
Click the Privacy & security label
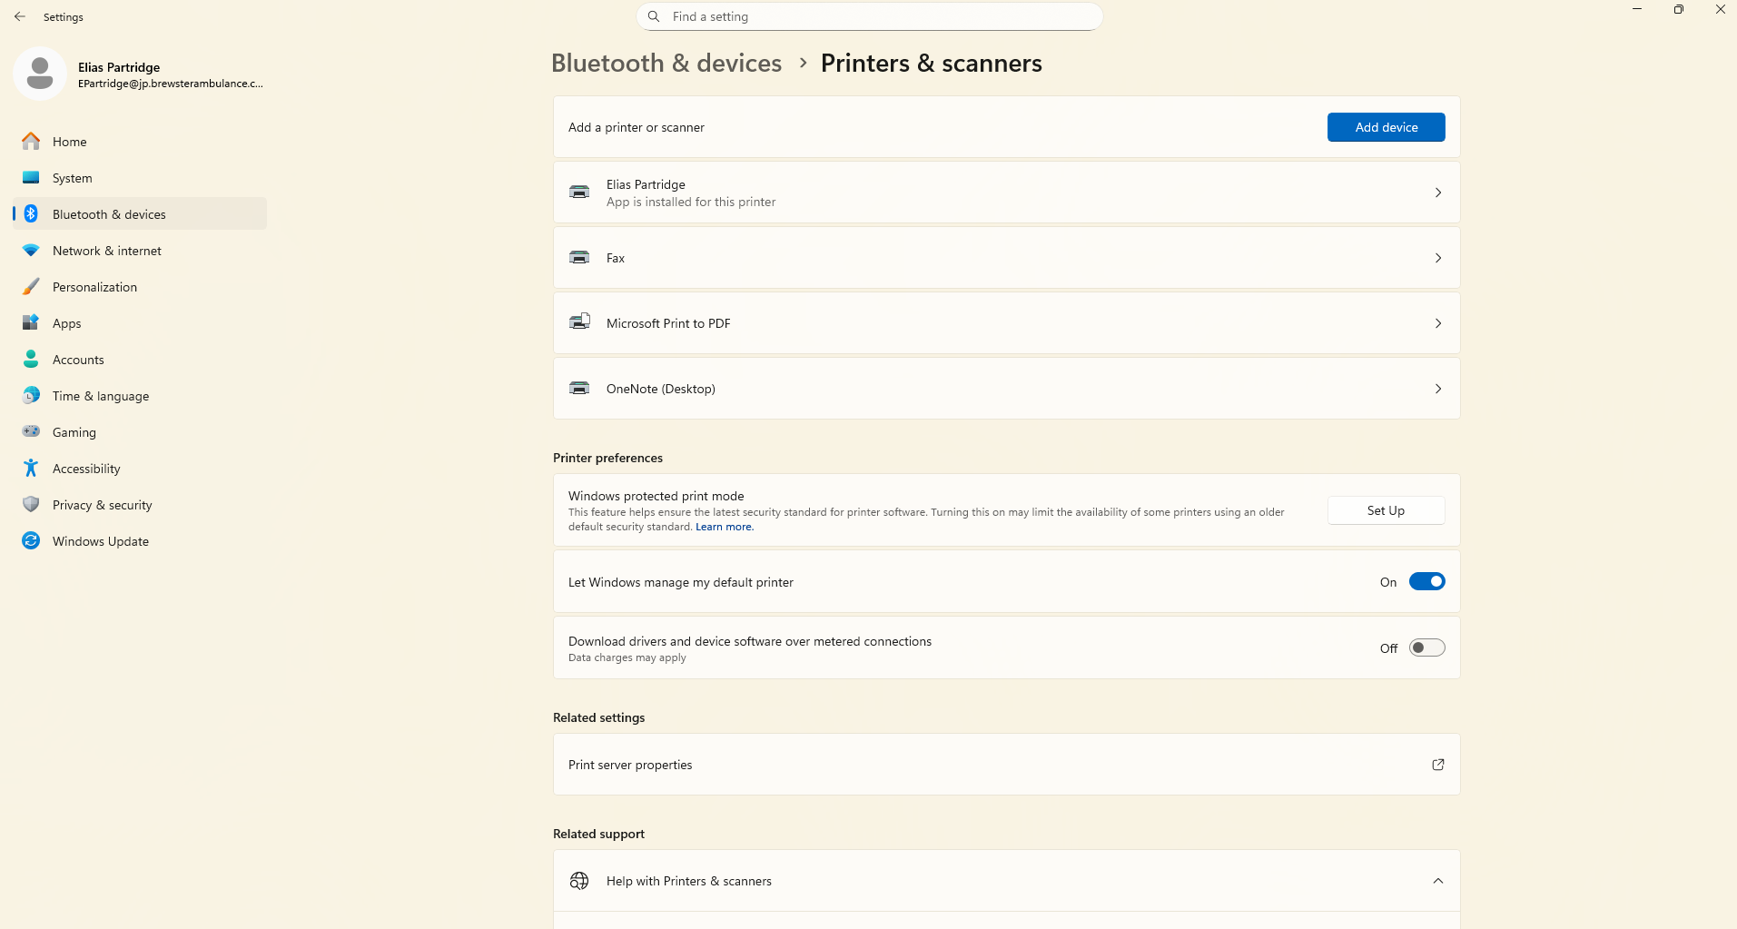pyautogui.click(x=103, y=505)
